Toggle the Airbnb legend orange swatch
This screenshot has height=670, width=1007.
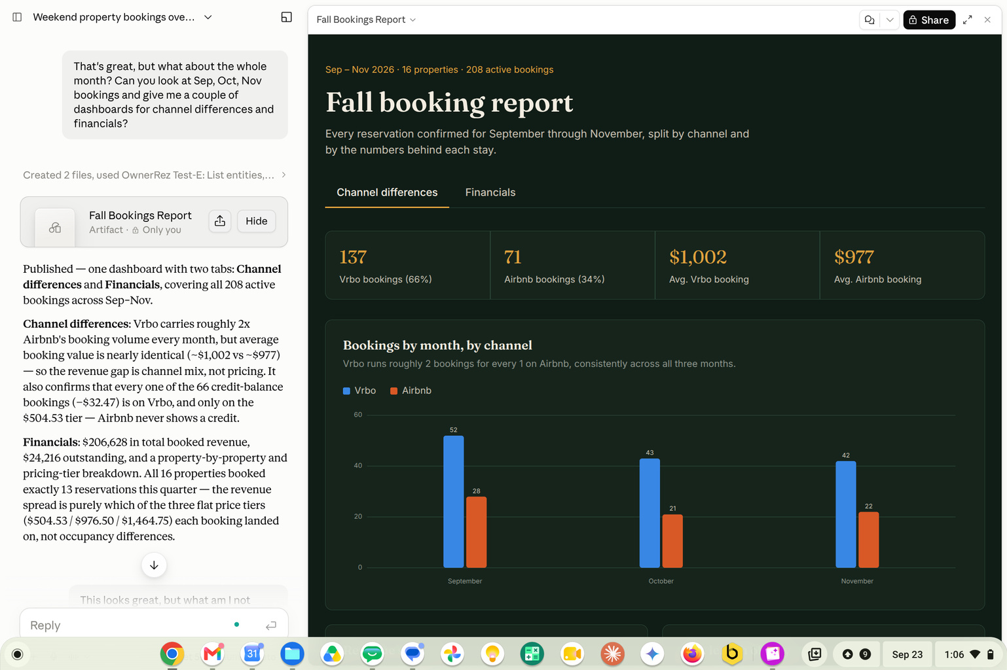(x=394, y=391)
